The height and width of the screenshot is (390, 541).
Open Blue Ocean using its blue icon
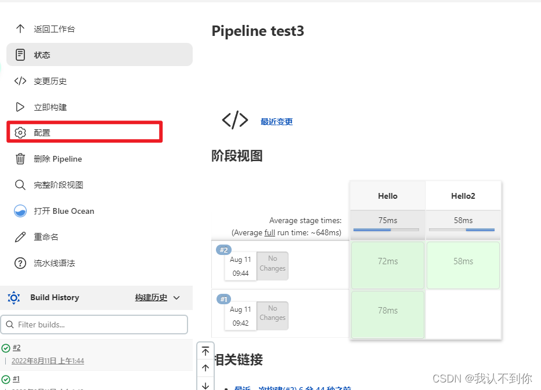(x=20, y=211)
